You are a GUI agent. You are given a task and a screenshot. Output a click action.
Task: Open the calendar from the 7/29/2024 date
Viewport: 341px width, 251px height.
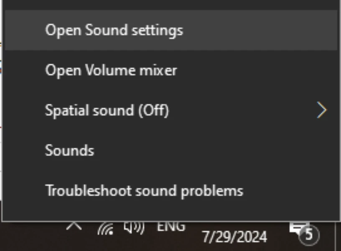click(234, 237)
